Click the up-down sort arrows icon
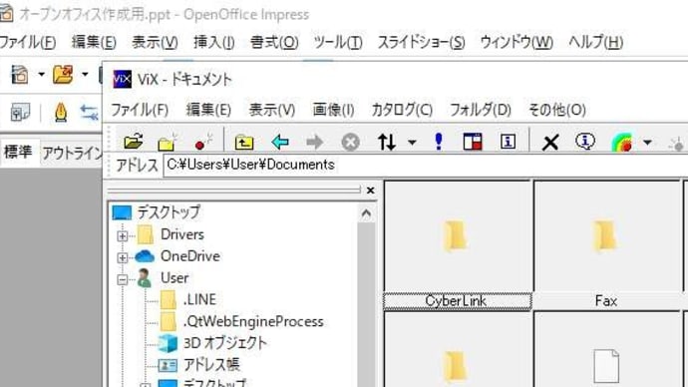Image resolution: width=688 pixels, height=387 pixels. [x=387, y=143]
